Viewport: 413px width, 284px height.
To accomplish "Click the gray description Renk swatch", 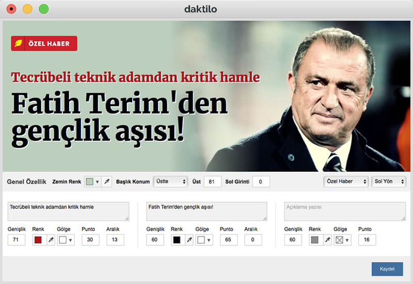I will pos(316,240).
